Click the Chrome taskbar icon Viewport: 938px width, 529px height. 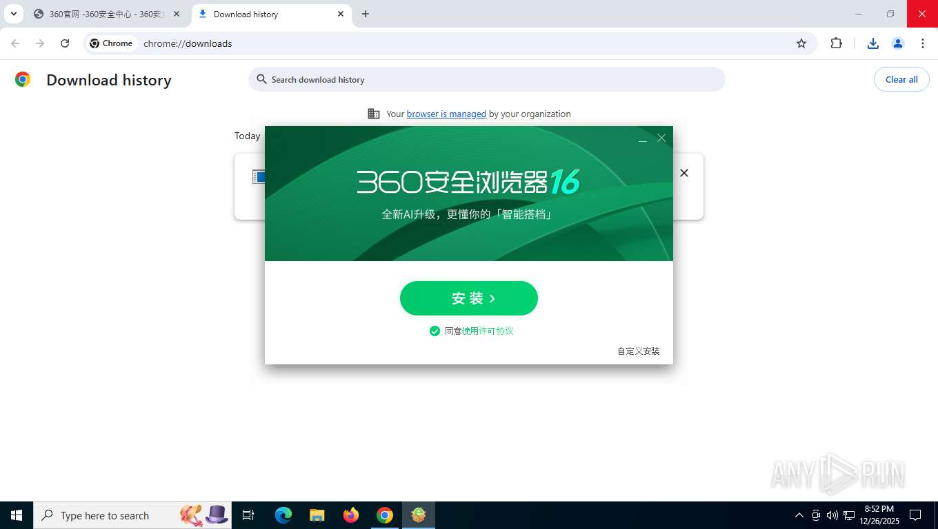(x=385, y=515)
